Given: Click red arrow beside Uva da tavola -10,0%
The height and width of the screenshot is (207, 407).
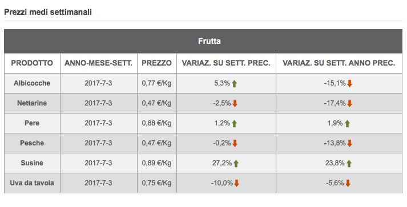Looking at the screenshot, I should (236, 184).
